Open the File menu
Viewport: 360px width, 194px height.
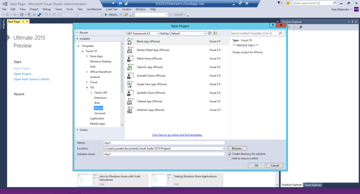[x=4, y=9]
